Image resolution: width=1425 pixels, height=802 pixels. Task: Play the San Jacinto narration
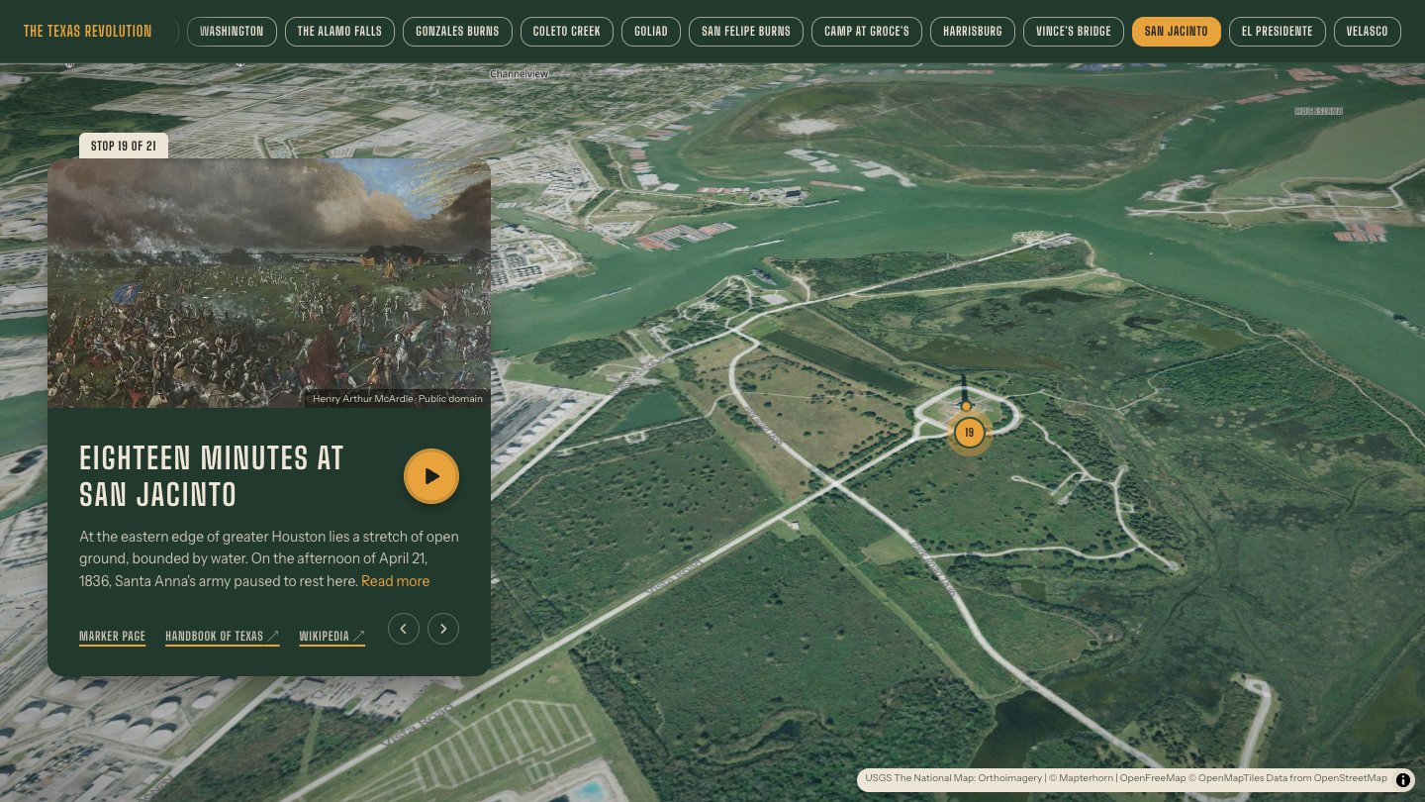coord(431,476)
